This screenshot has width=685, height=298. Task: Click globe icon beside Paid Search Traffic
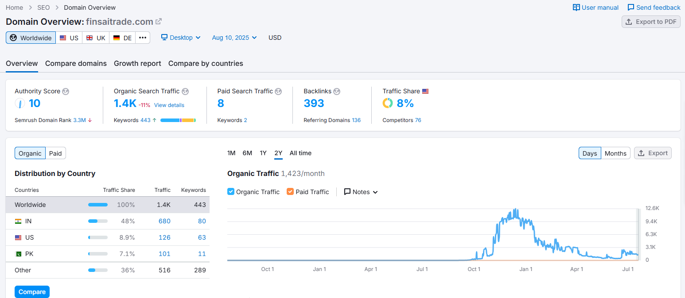(x=278, y=92)
